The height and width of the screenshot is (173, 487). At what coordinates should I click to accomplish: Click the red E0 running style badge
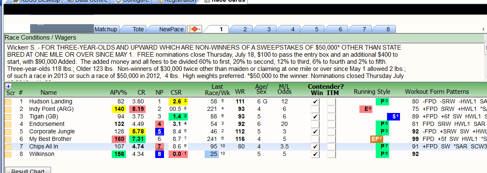point(366,109)
